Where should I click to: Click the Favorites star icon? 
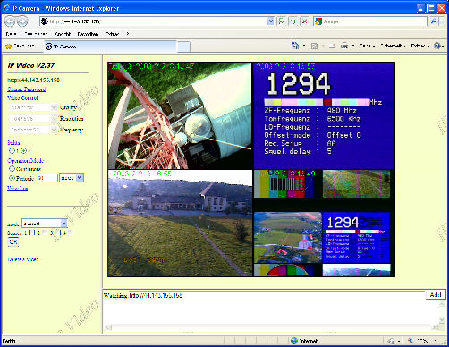(x=8, y=47)
